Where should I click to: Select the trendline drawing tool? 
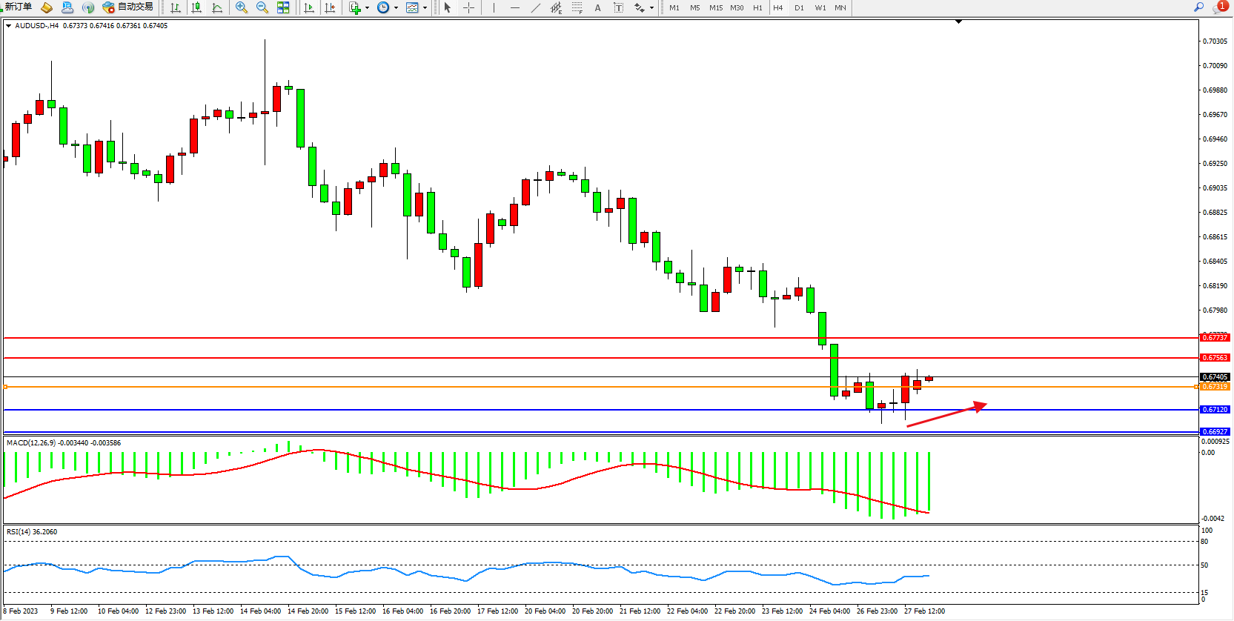pyautogui.click(x=536, y=8)
